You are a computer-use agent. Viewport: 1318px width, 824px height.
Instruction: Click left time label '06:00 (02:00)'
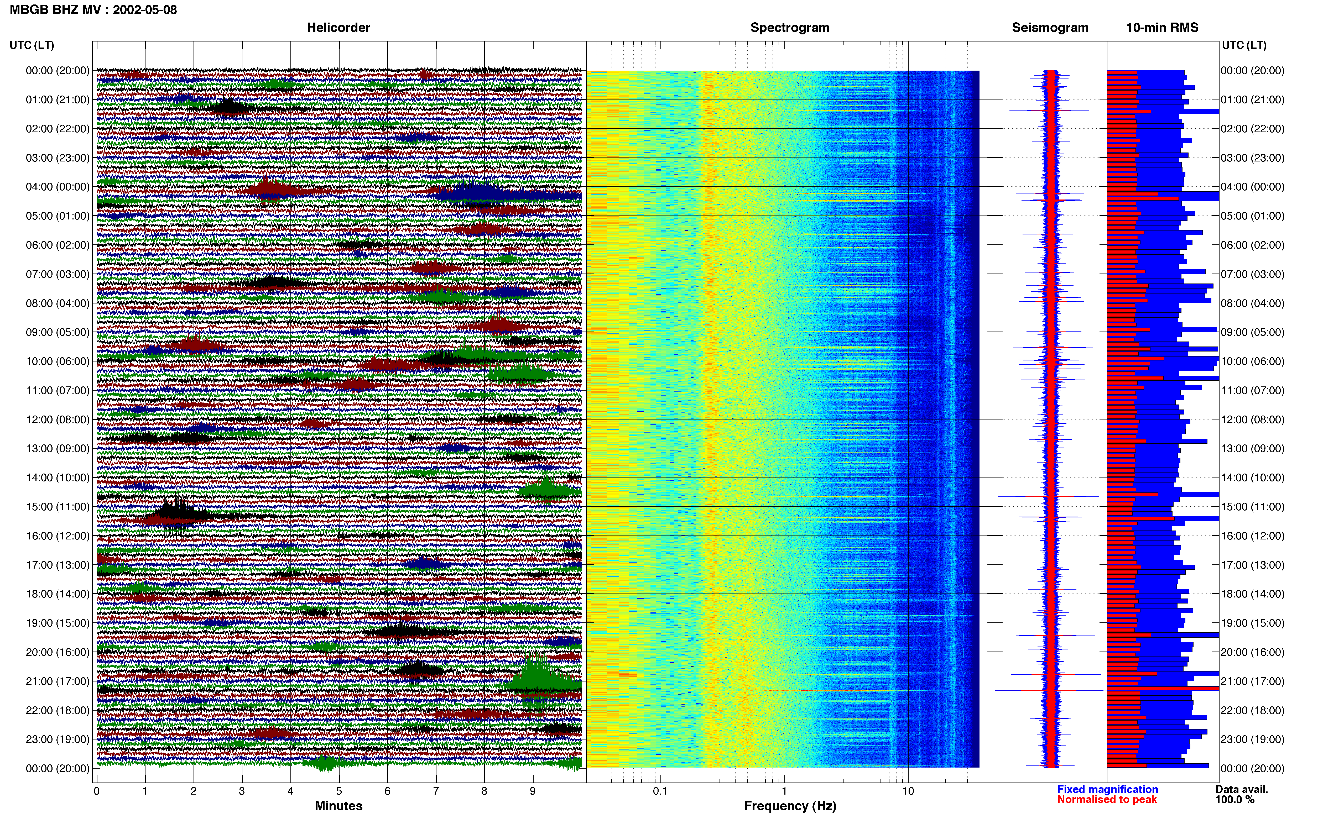[x=57, y=245]
